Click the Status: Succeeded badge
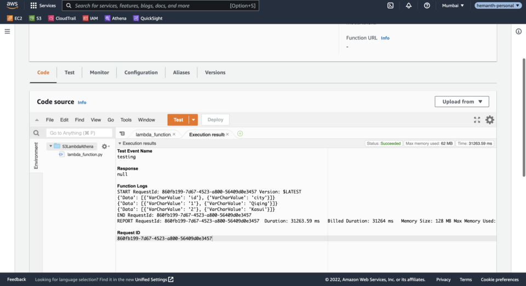 coord(384,143)
